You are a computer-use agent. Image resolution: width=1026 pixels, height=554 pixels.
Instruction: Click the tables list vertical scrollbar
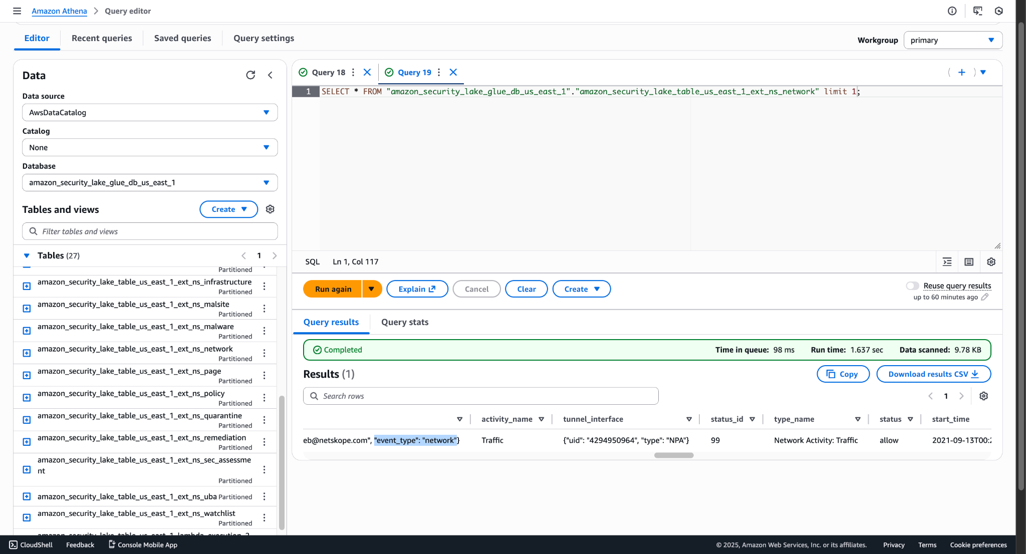[282, 463]
